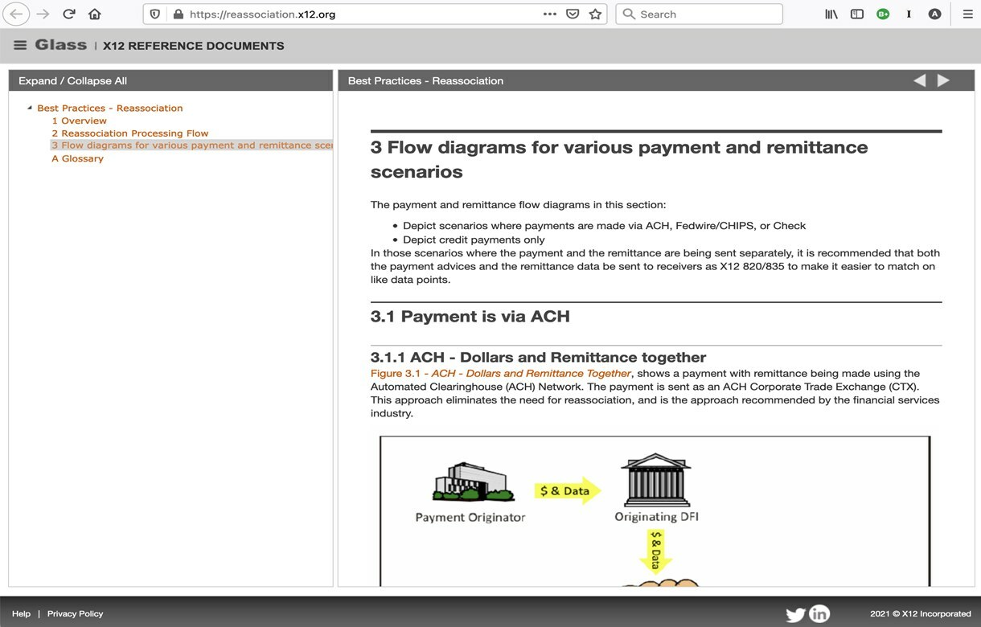Click heading 3.1.1 ACH - Dollars and Remittance together
Screen dimensions: 981x627
tap(538, 357)
